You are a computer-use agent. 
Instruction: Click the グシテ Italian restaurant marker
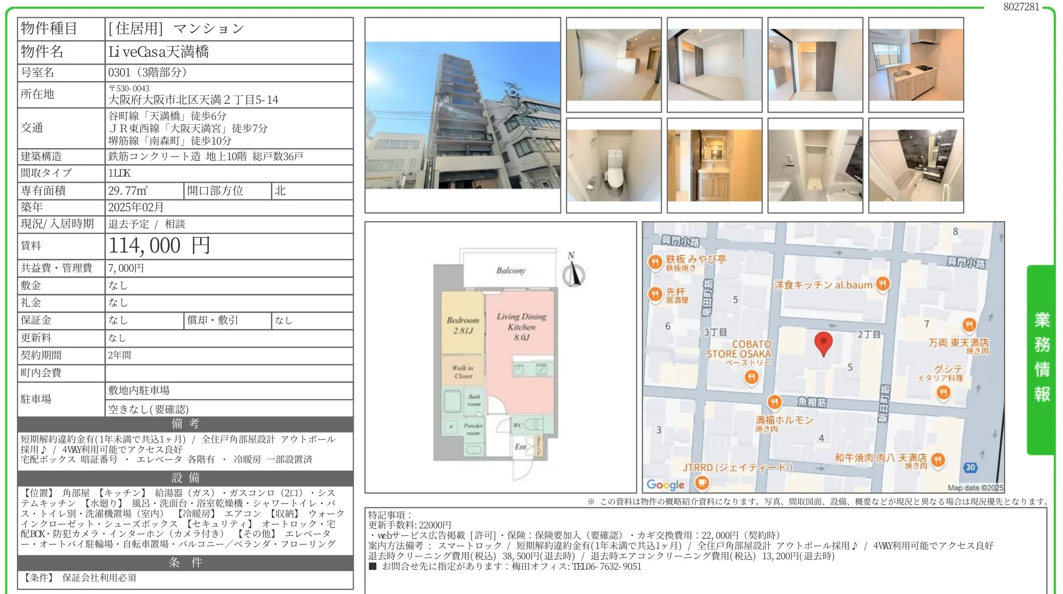943,393
